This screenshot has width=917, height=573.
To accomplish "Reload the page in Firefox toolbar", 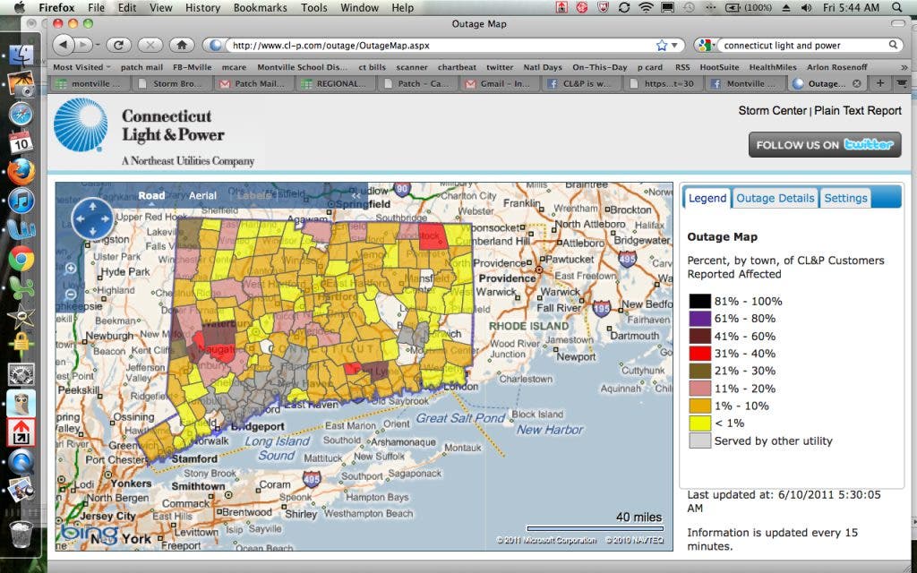I will click(118, 45).
